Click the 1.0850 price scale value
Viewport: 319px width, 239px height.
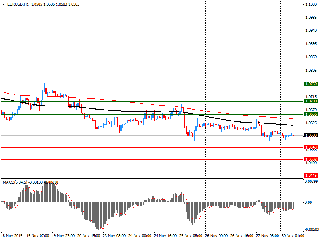pyautogui.click(x=311, y=57)
